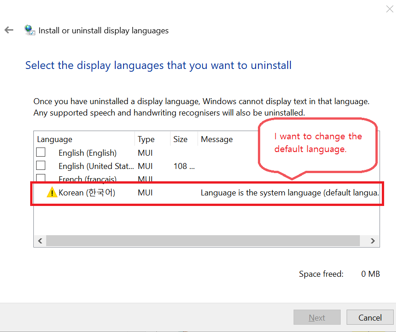Image resolution: width=396 pixels, height=332 pixels.
Task: Tick the English (United States) checkbox
Action: point(41,165)
